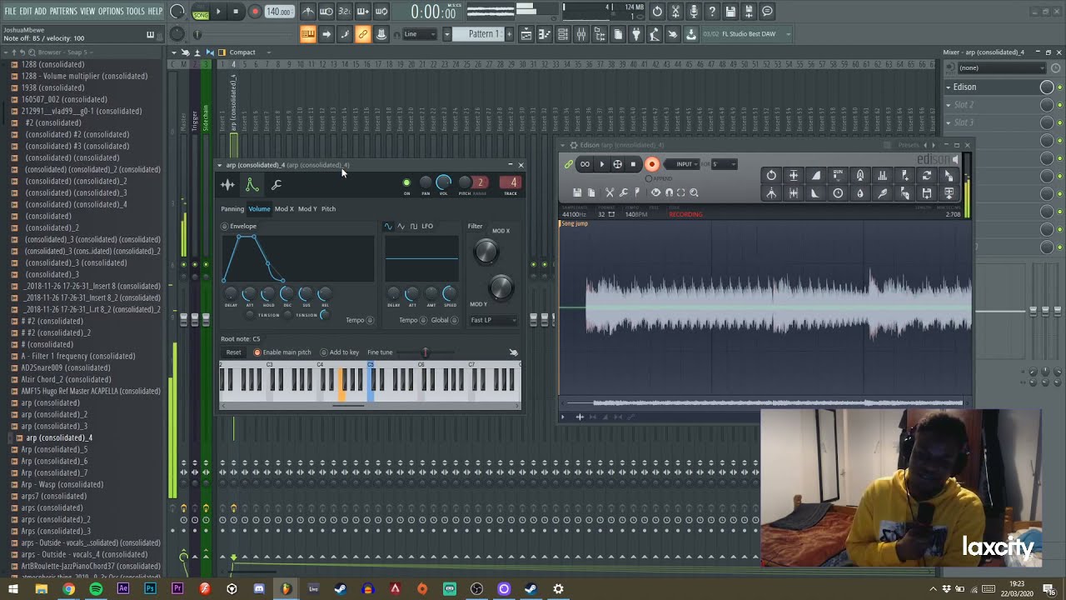This screenshot has height=600, width=1066.
Task: Open Spotify from the Windows taskbar
Action: tap(96, 589)
